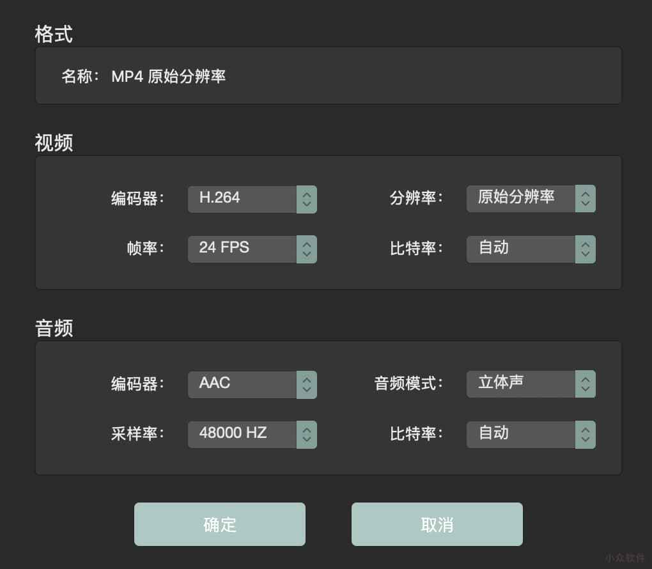Open the 立体声 音频模式 dropdown
The image size is (652, 569).
coord(522,384)
